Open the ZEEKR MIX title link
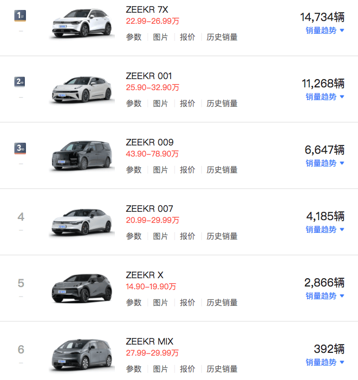 coord(150,341)
